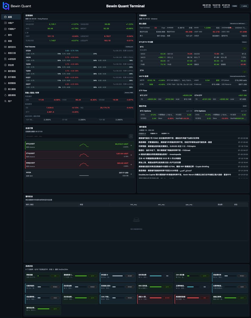Open the AI研报库 document icon in sidebar
Image resolution: width=251 pixels, height=318 pixels.
point(5,59)
